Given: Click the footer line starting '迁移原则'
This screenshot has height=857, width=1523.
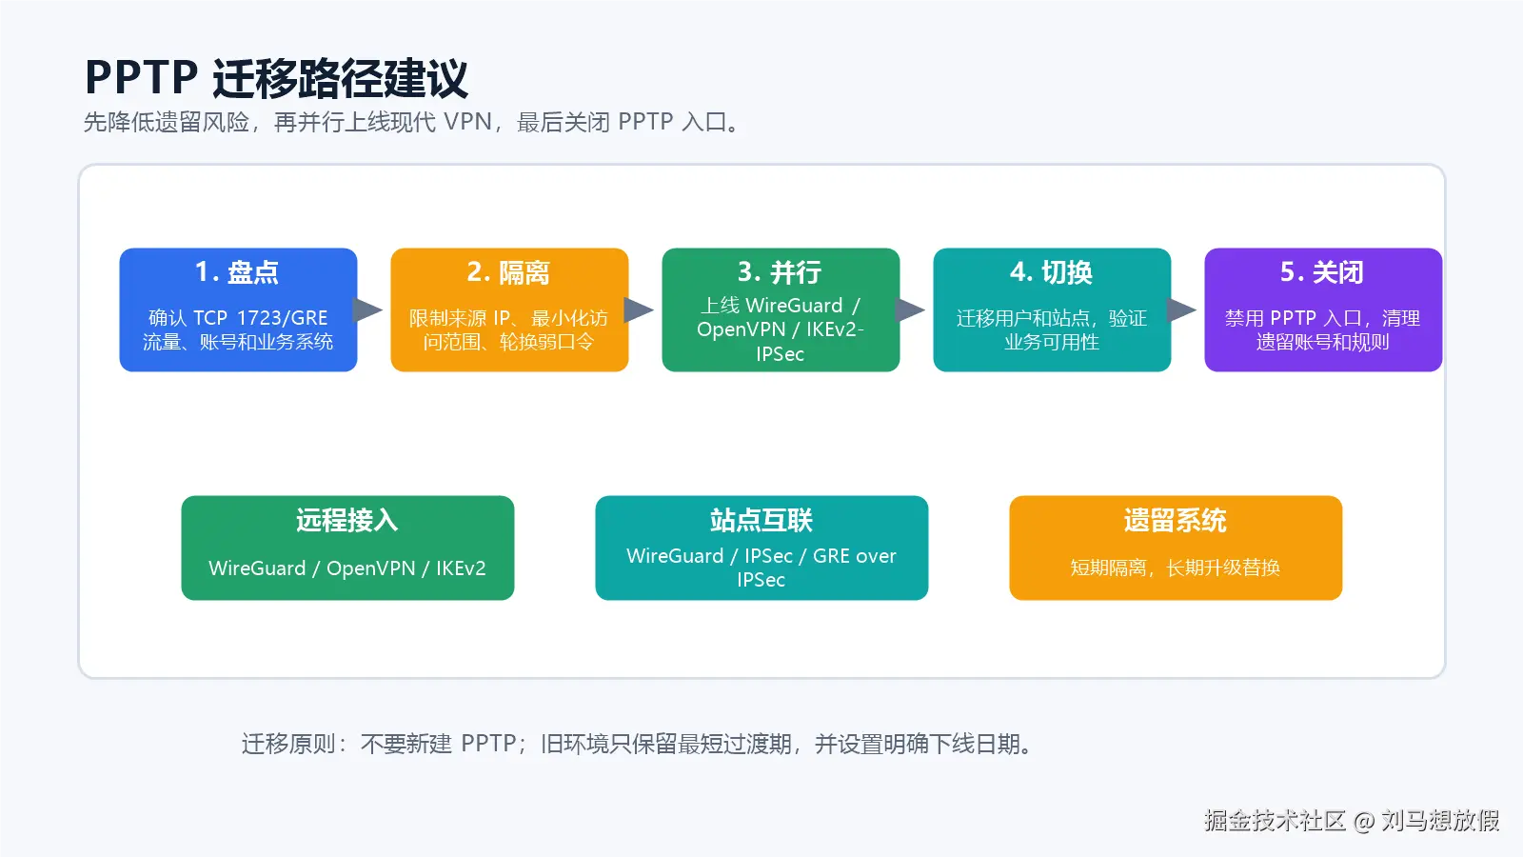Looking at the screenshot, I should pyautogui.click(x=639, y=744).
